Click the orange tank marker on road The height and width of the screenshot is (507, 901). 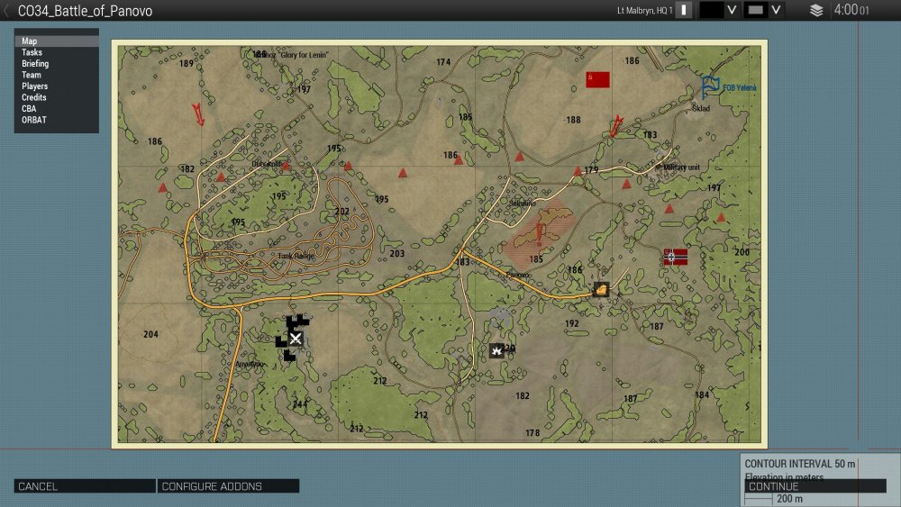coord(601,289)
